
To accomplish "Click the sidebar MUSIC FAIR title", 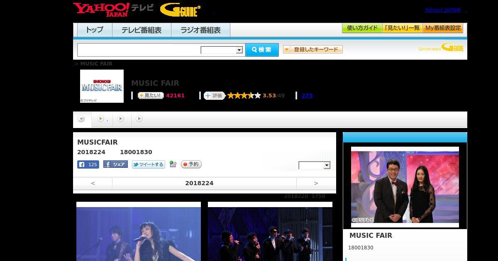I will click(x=371, y=235).
